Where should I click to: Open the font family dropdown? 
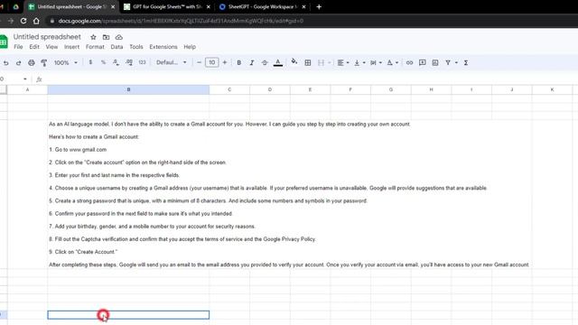tap(172, 62)
